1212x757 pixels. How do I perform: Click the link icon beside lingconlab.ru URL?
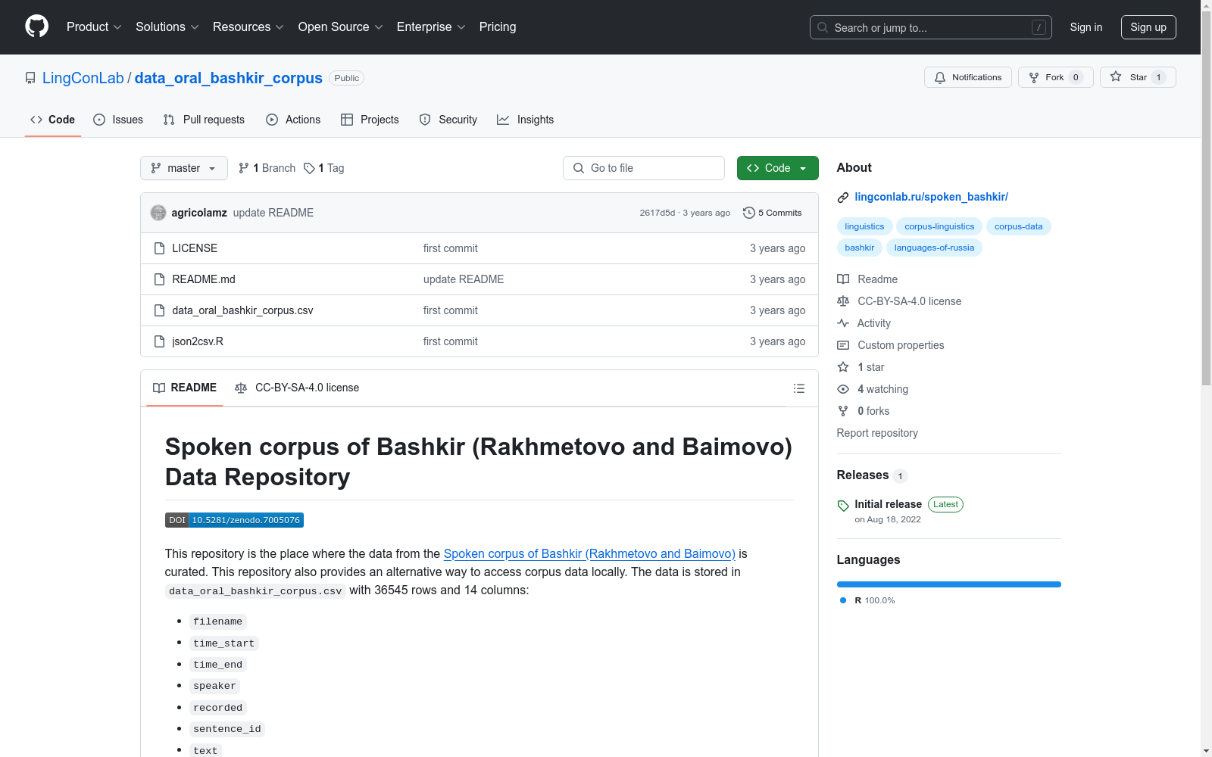click(x=843, y=198)
